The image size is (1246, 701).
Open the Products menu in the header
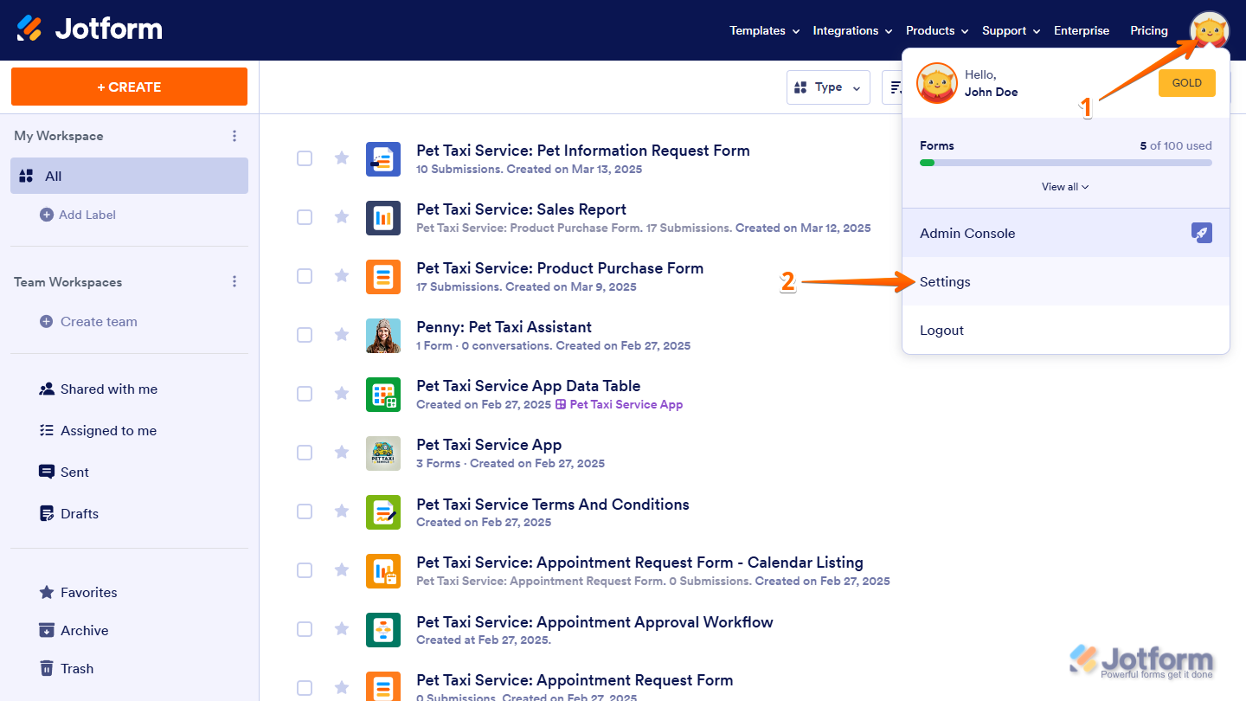pos(935,30)
